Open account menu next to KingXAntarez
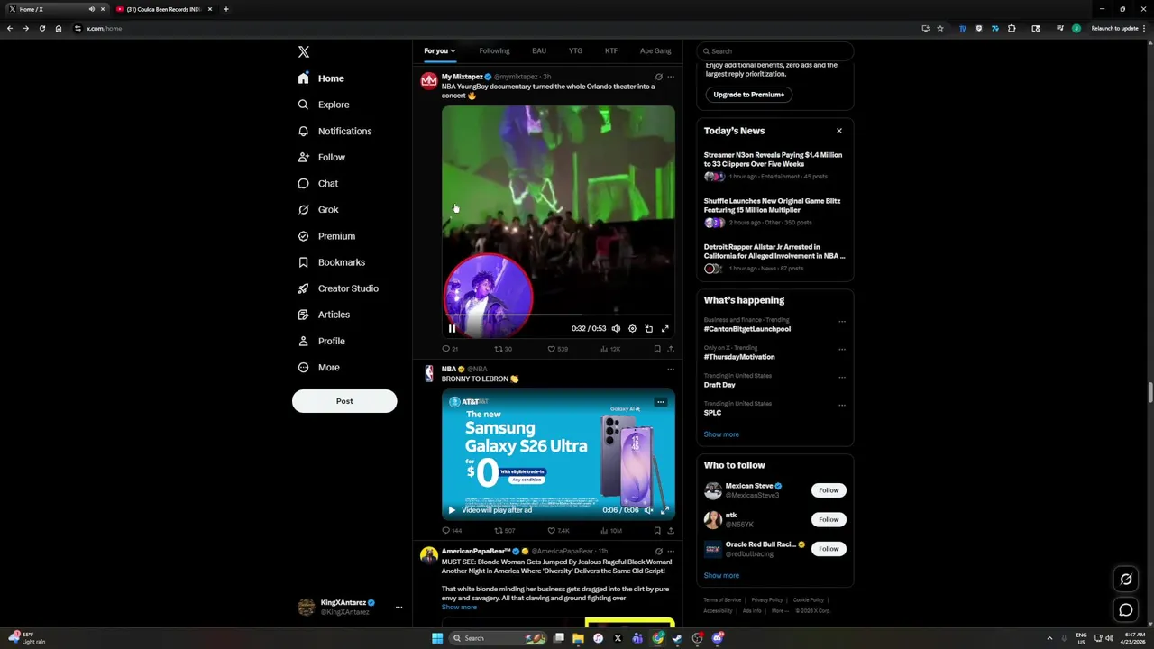Image resolution: width=1154 pixels, height=649 pixels. click(x=398, y=608)
